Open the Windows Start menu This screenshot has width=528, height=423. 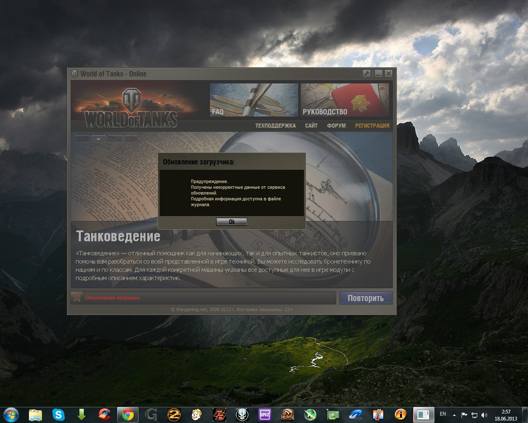(x=11, y=414)
